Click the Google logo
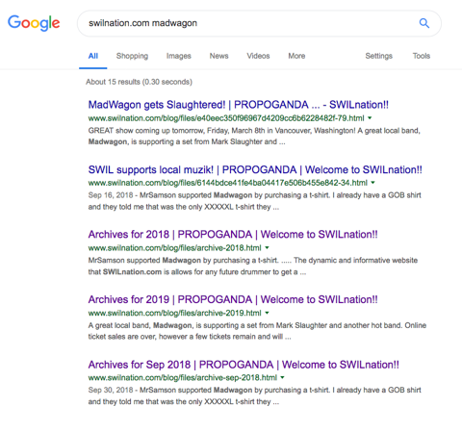Screen dimensions: 462x432 point(34,23)
